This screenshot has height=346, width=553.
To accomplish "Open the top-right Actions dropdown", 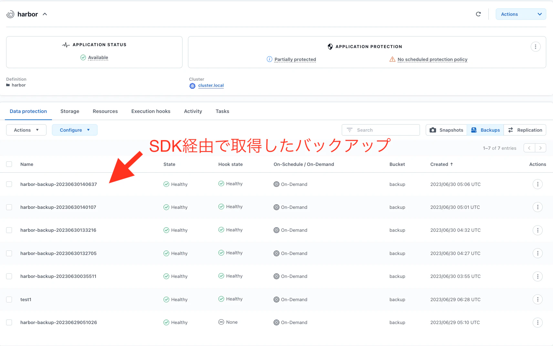I will tap(521, 14).
